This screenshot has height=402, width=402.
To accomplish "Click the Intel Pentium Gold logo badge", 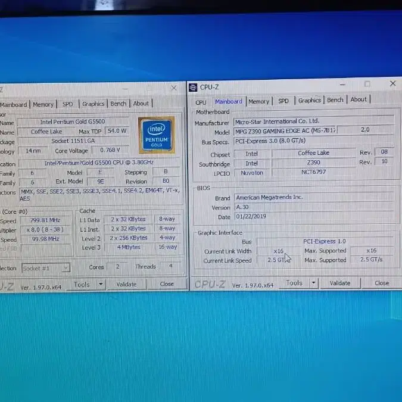I will [x=157, y=135].
